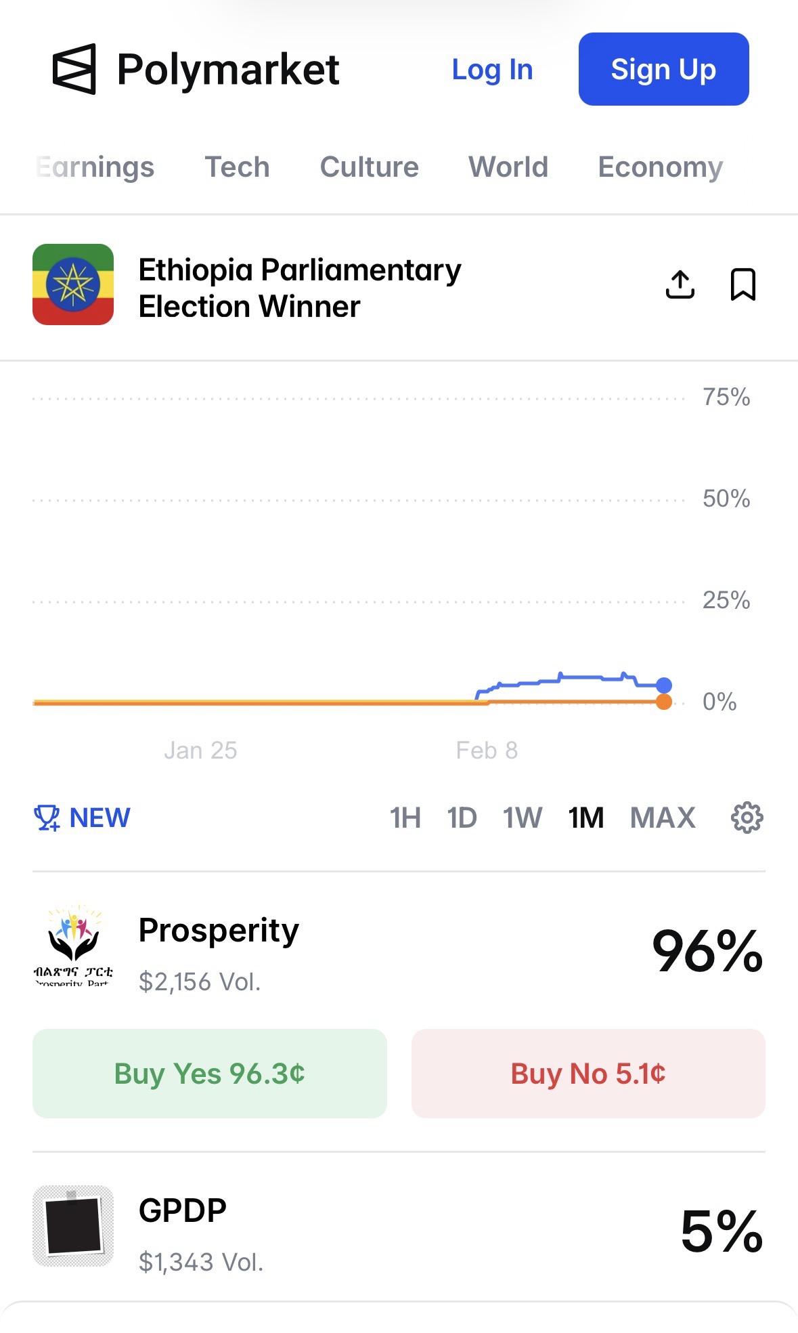Image resolution: width=798 pixels, height=1333 pixels.
Task: Open chart settings gear icon
Action: pyautogui.click(x=747, y=818)
